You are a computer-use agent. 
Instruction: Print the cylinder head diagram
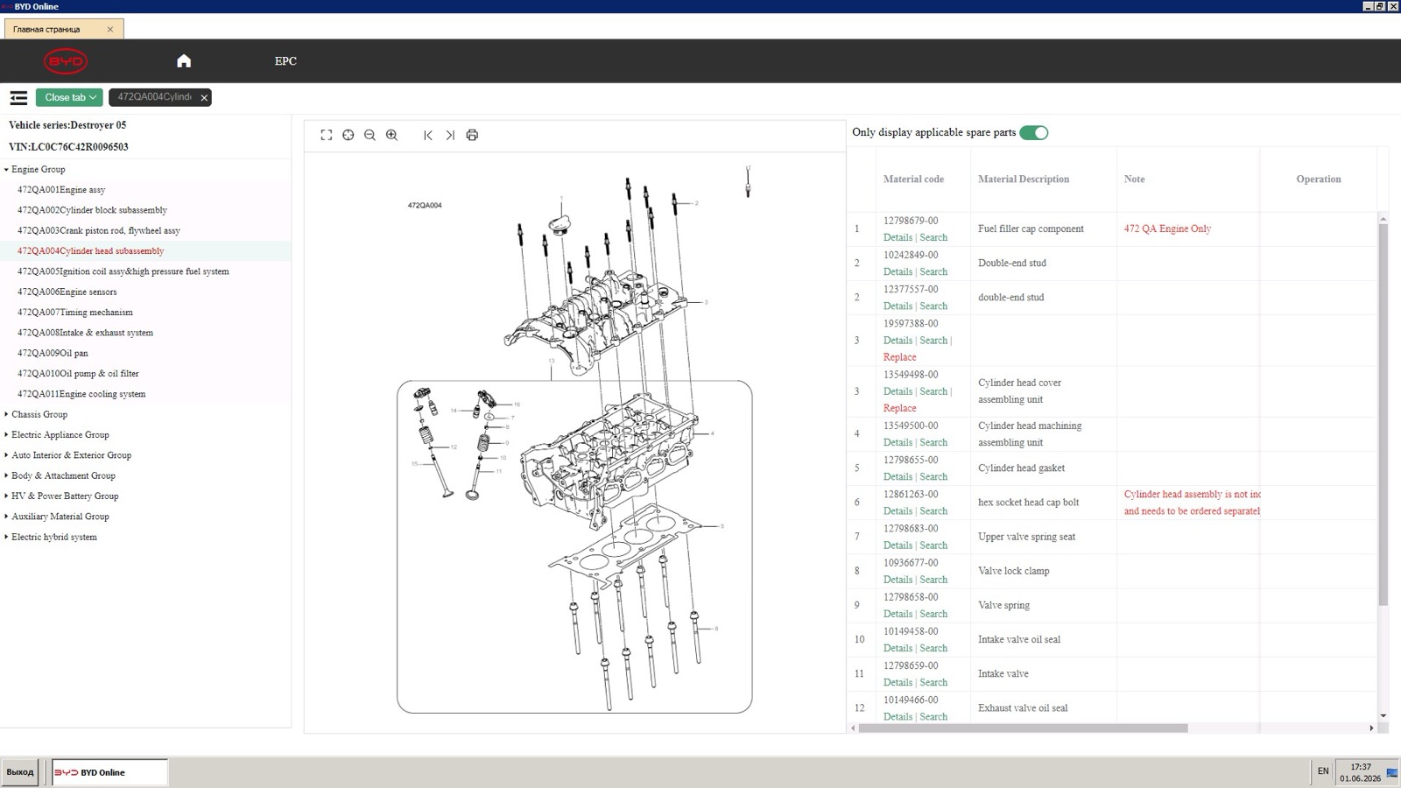coord(472,135)
